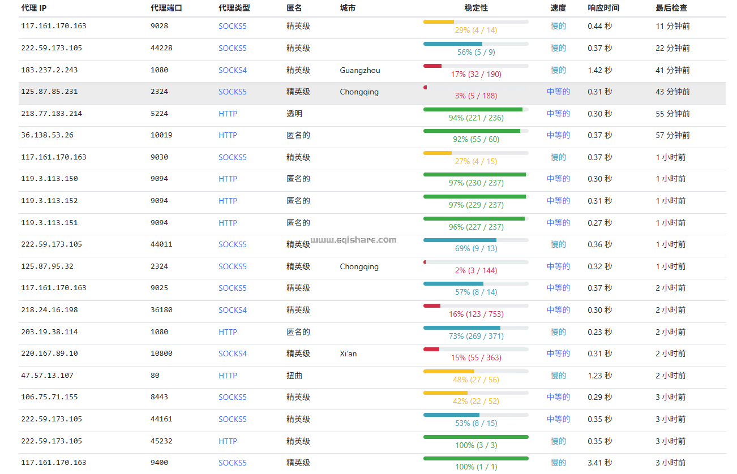Open the SOCKS4 link for 183.237.2.243

click(233, 70)
